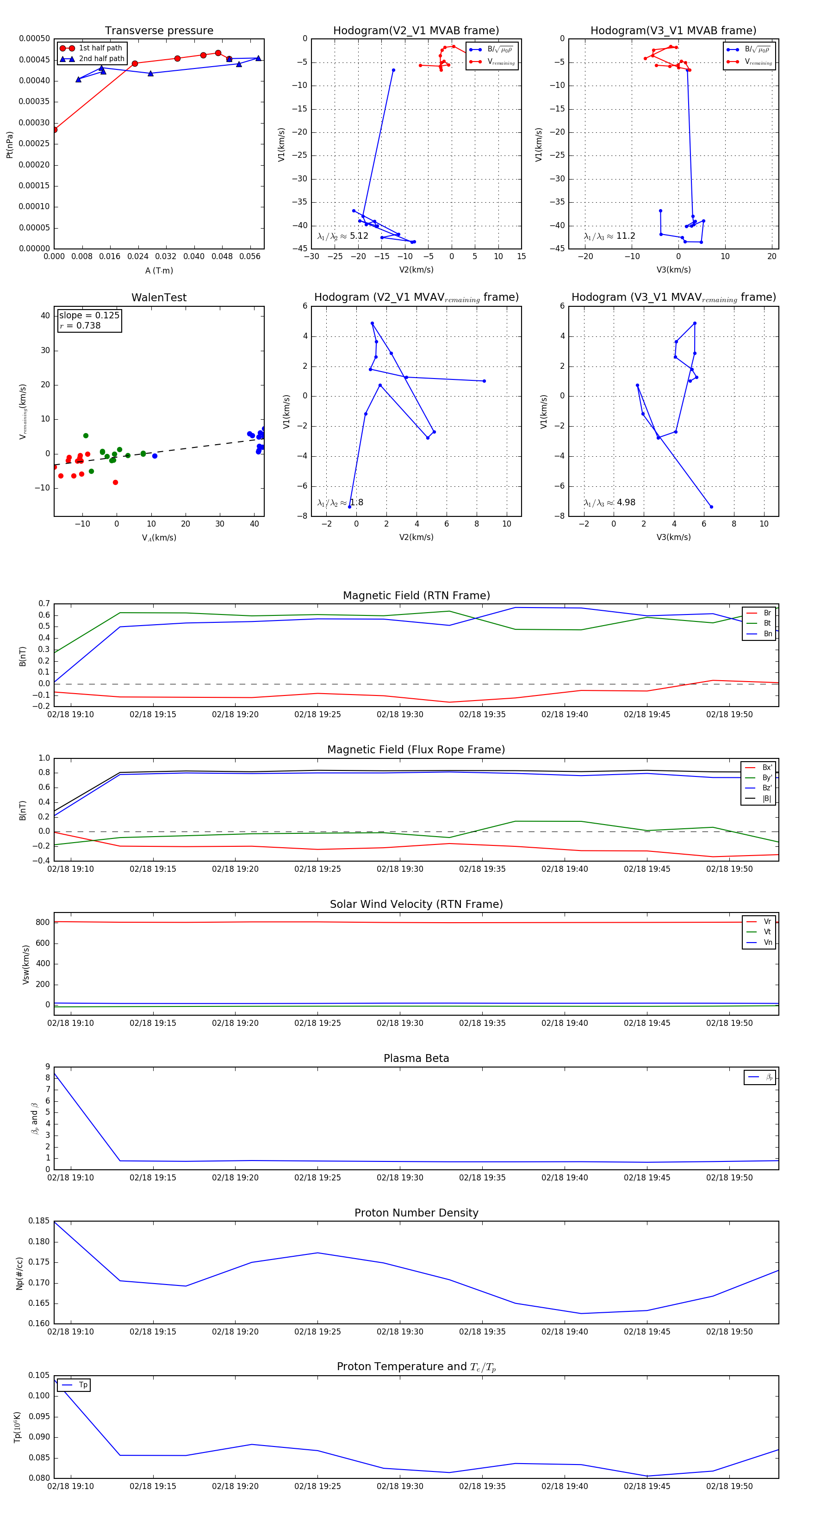Click the 'WalenTest' plot title

(x=159, y=298)
